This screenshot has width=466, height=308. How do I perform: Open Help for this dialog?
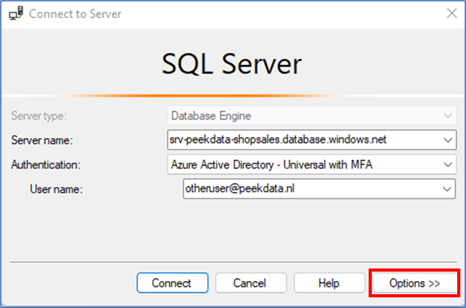pos(329,283)
